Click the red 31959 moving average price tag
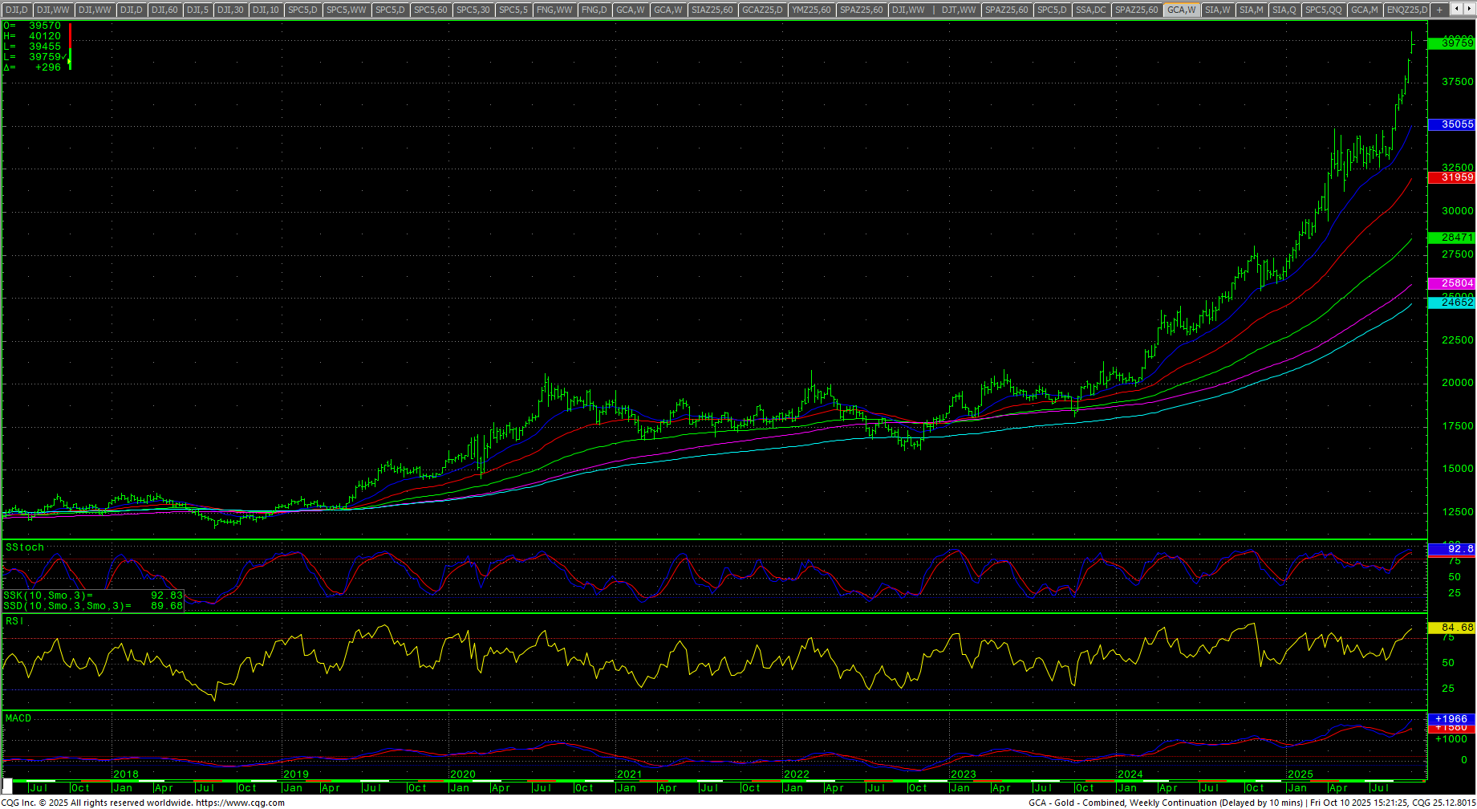The height and width of the screenshot is (809, 1477). click(1452, 177)
